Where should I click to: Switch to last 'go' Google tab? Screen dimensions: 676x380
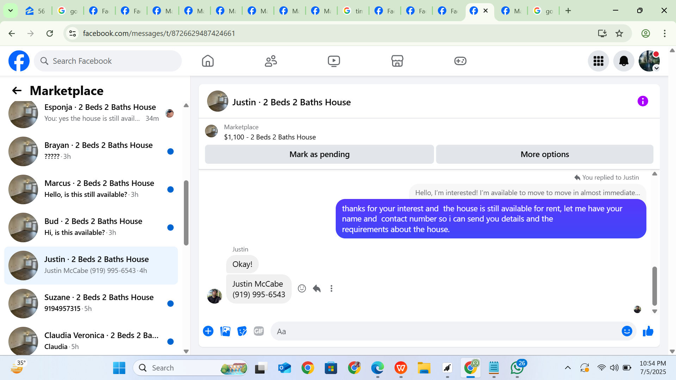tap(543, 11)
